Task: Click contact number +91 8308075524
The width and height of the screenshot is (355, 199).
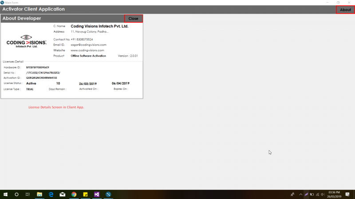Action: [x=82, y=39]
